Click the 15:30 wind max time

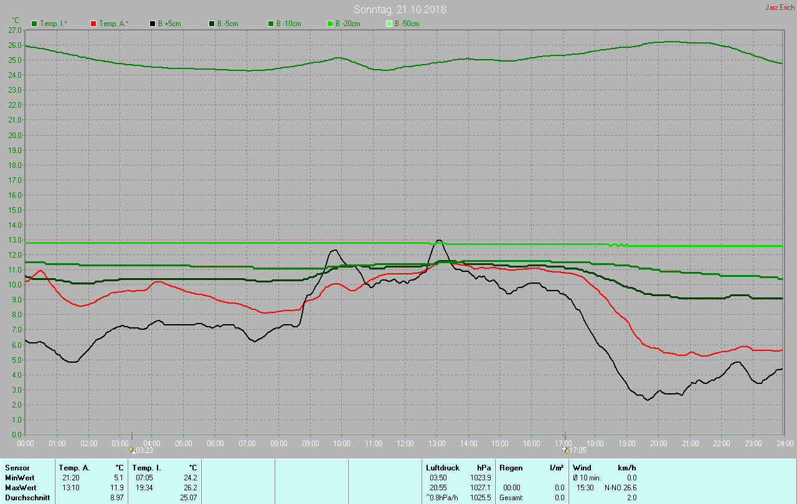[x=585, y=487]
